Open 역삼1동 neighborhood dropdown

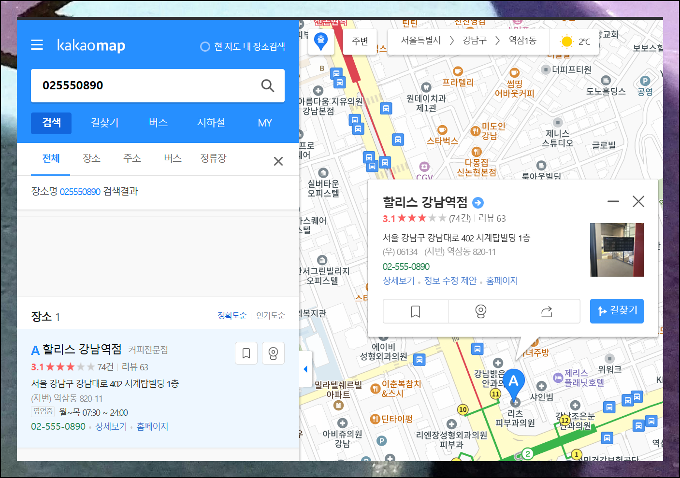(x=522, y=41)
